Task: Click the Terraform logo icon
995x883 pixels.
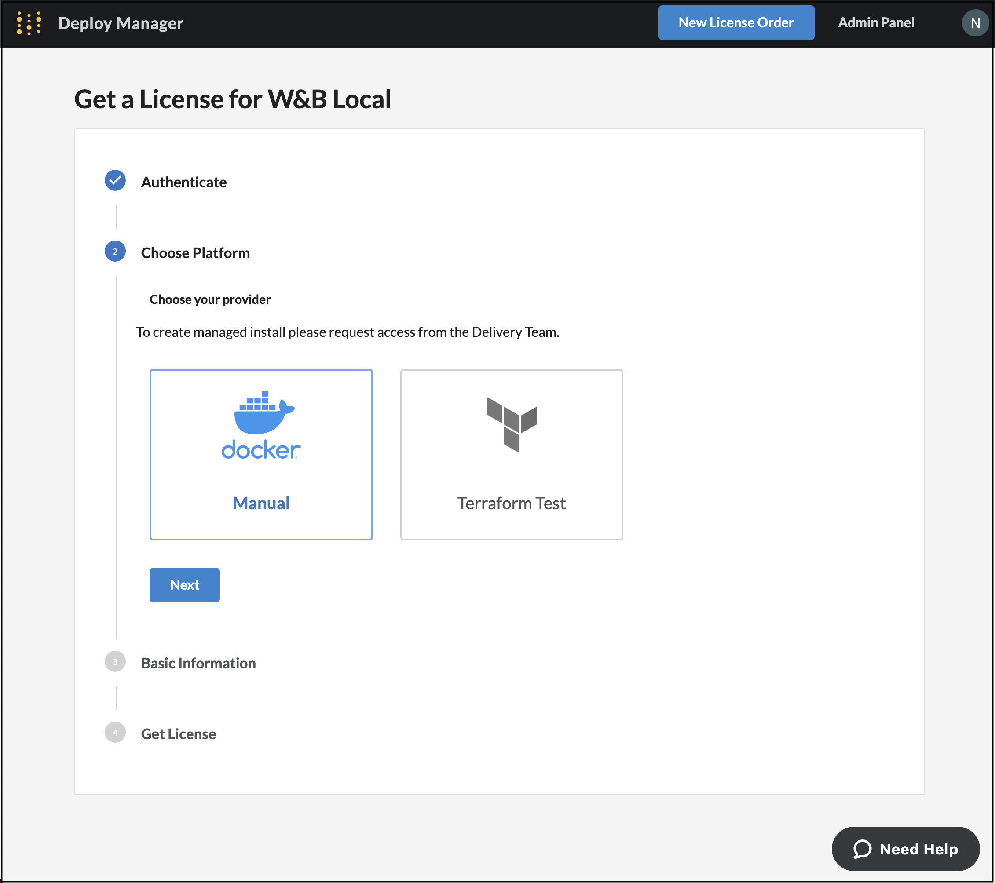Action: 511,424
